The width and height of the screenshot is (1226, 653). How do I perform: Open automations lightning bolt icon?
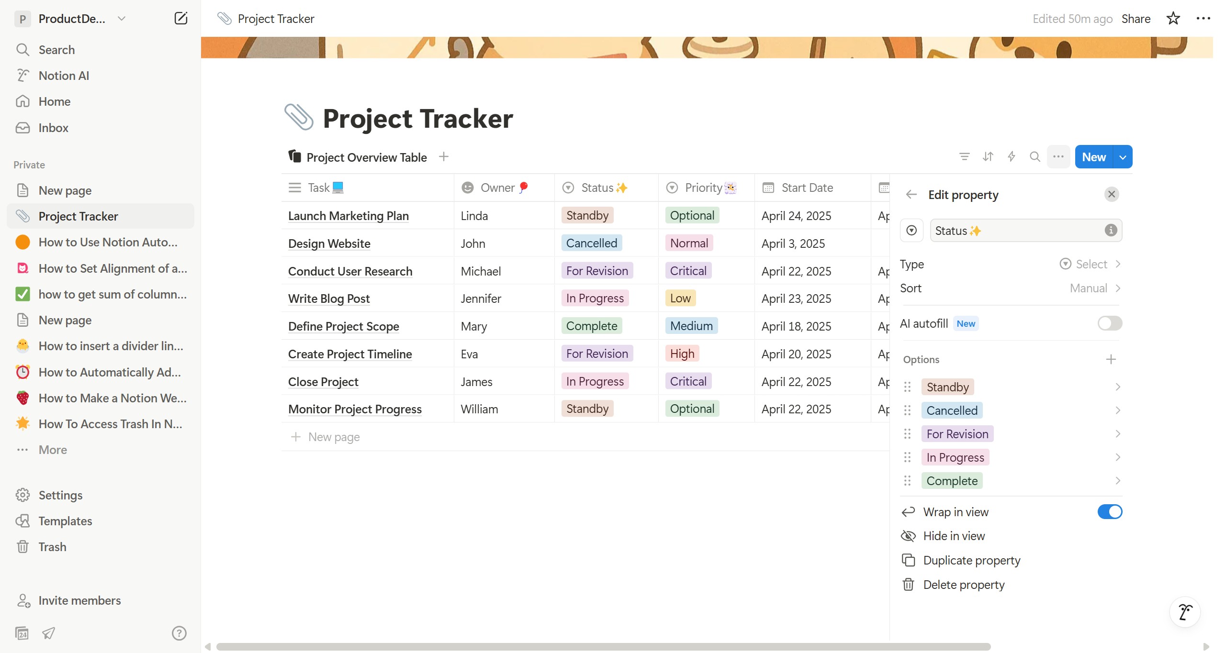point(1011,156)
